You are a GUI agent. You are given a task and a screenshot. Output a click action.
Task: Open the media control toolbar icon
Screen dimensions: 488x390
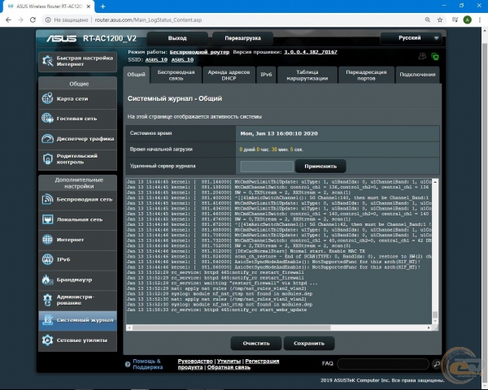click(x=455, y=19)
